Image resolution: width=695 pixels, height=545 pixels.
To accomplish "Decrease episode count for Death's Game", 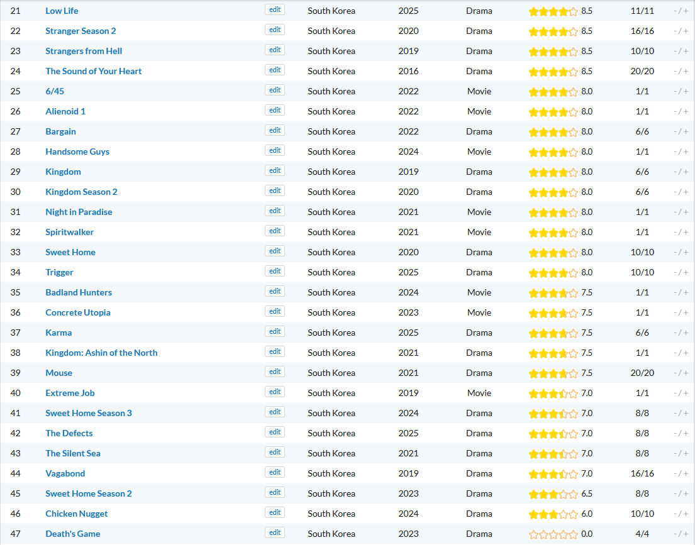I will (675, 534).
